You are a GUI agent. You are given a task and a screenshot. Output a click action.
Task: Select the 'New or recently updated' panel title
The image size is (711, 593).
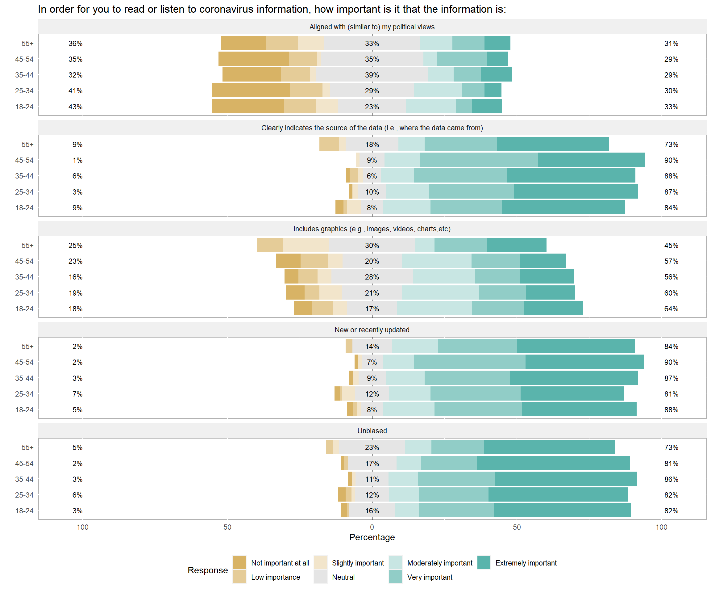point(372,330)
